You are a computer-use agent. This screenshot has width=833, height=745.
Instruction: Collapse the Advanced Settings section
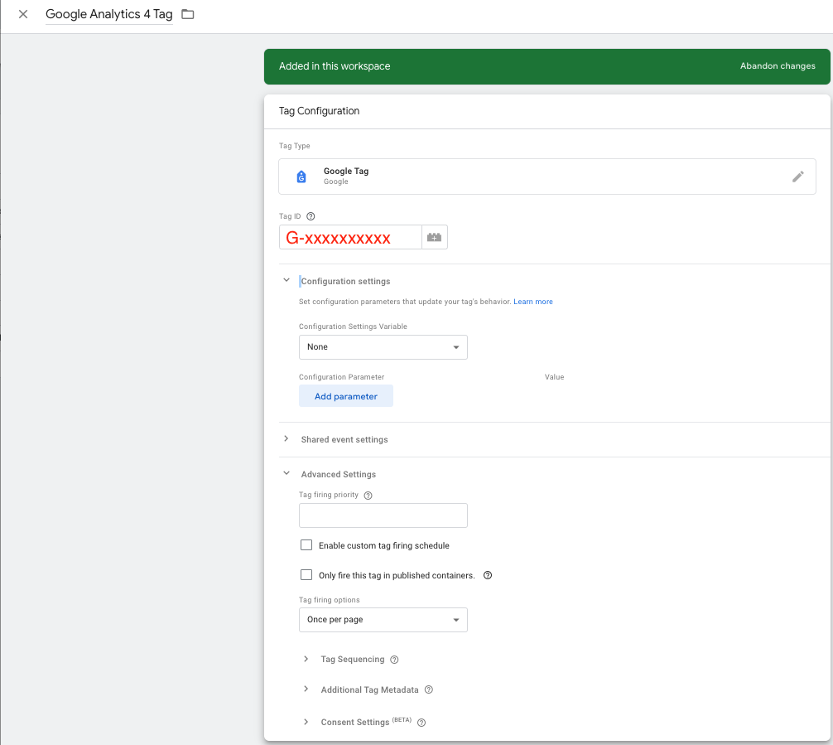286,473
